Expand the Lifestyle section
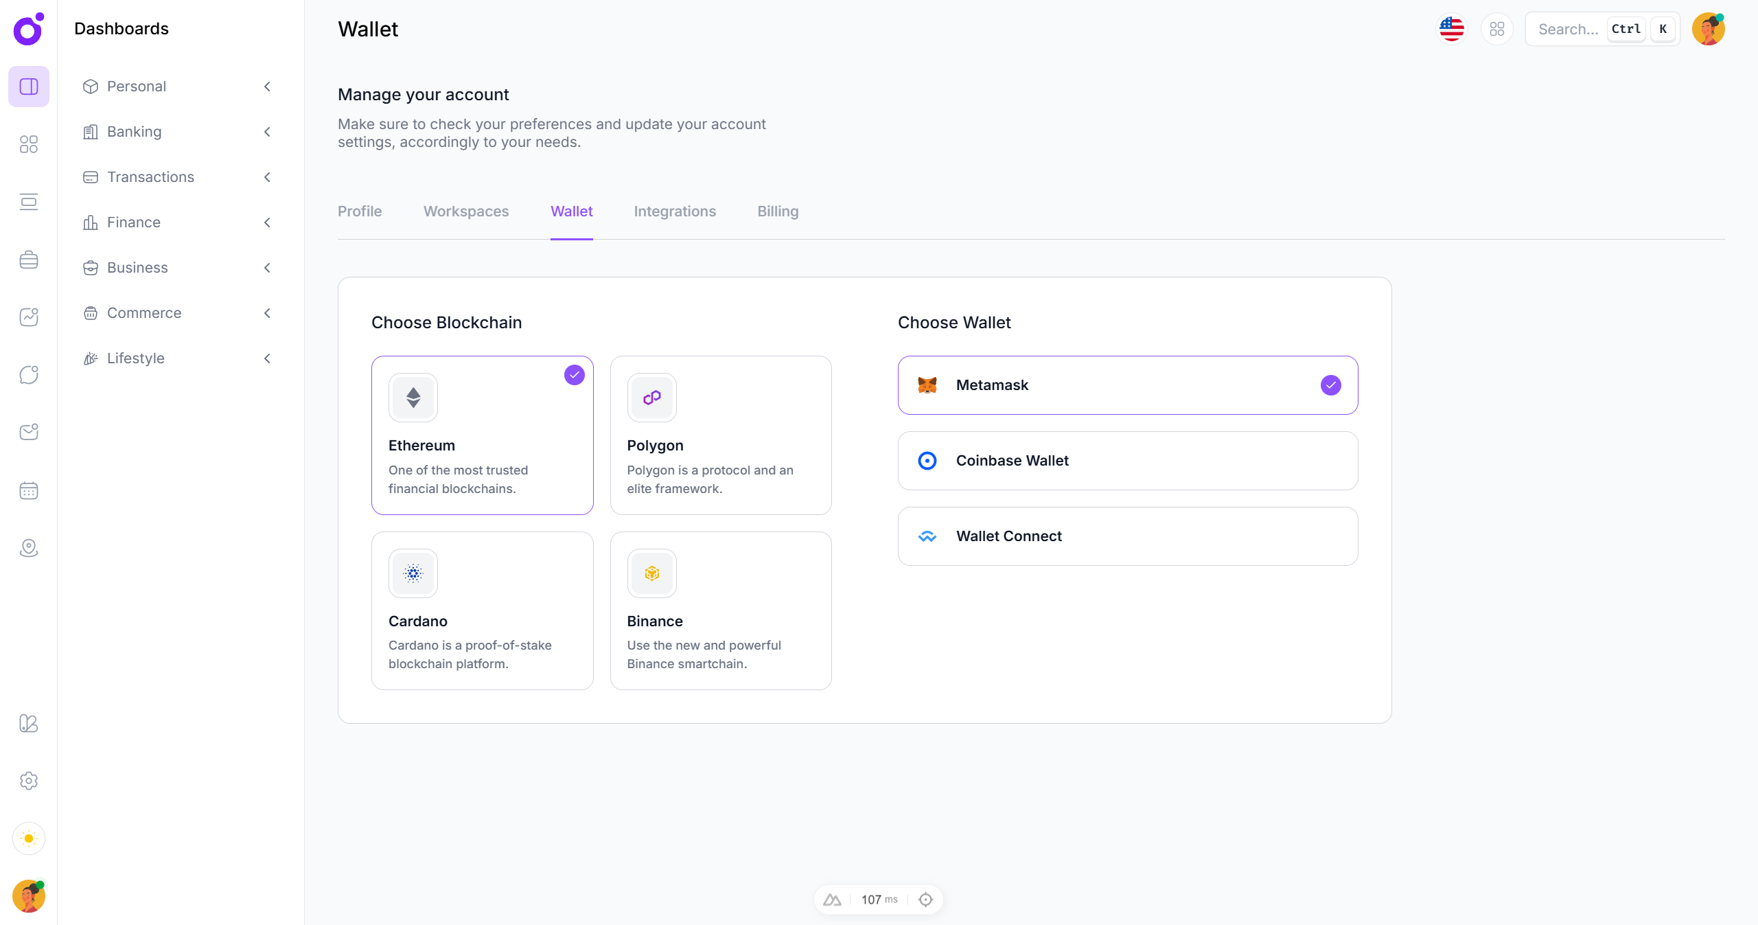Viewport: 1758px width, 925px height. [x=267, y=358]
